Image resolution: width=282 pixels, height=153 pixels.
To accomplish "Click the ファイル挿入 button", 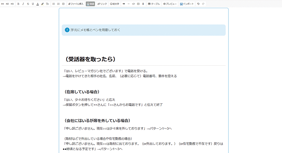I will pyautogui.click(x=76, y=4).
